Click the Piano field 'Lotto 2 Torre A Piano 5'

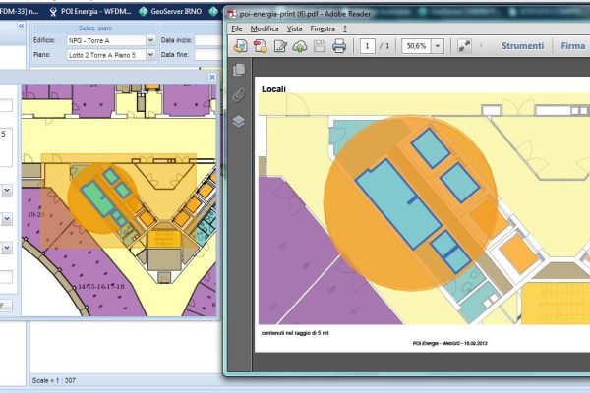click(106, 55)
